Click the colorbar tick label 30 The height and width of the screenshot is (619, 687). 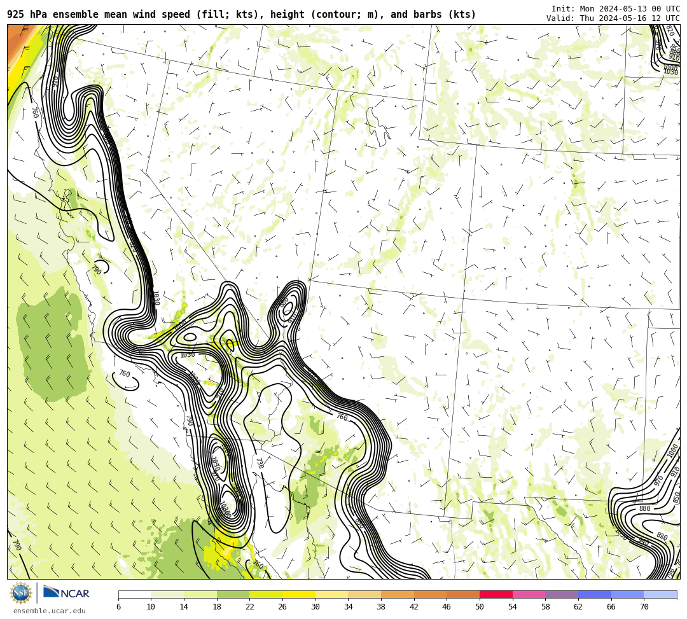point(316,607)
